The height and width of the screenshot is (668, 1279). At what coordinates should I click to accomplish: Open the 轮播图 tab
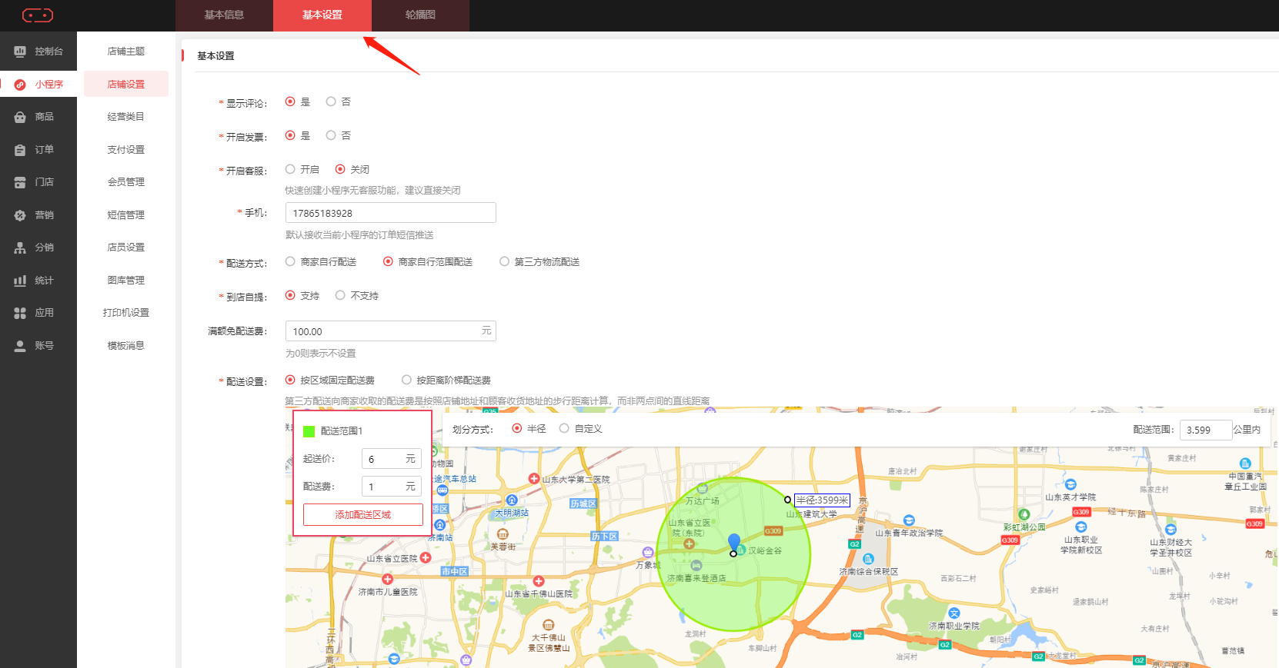[x=420, y=15]
